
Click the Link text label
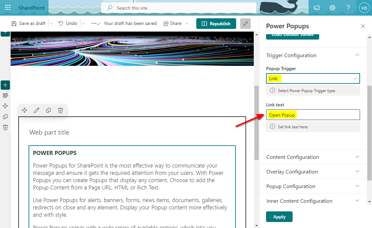pos(275,105)
